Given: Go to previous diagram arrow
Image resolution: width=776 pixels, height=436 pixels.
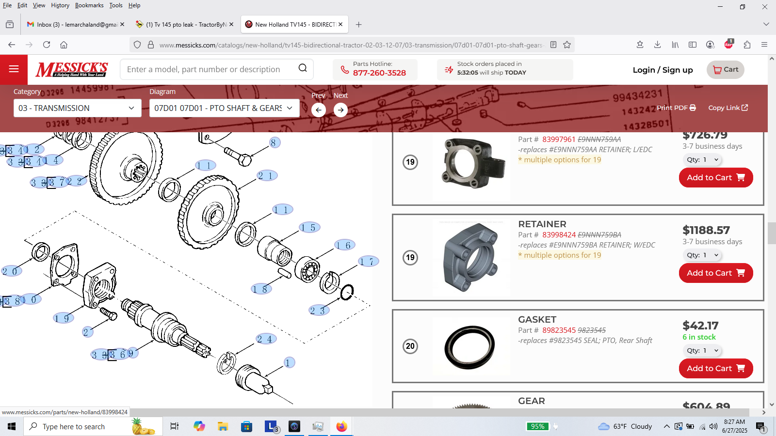Looking at the screenshot, I should click(x=318, y=110).
